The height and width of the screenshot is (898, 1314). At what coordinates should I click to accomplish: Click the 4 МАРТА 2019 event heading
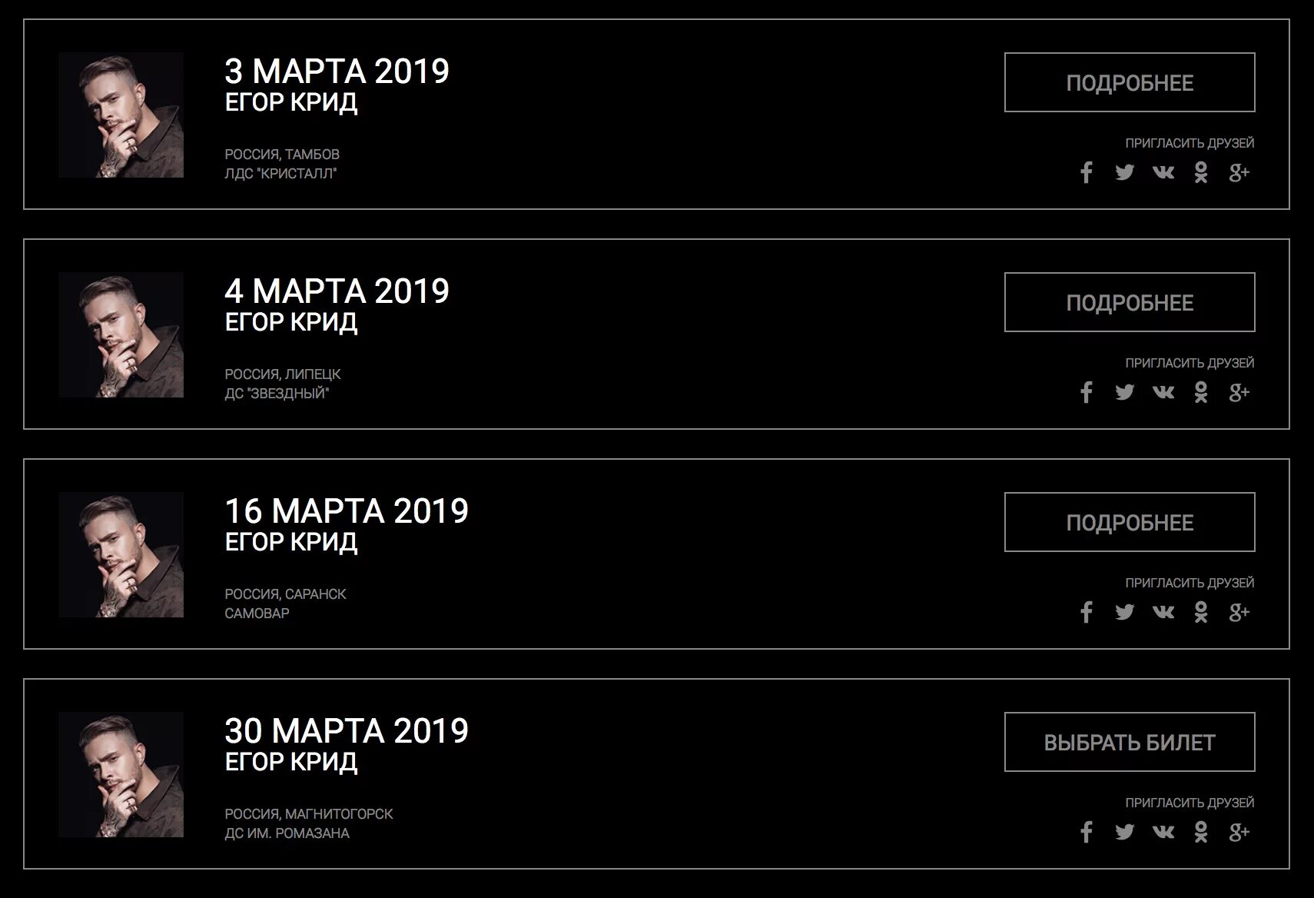337,291
